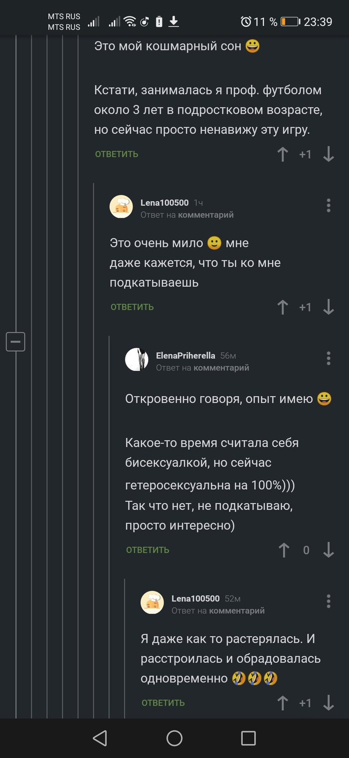Upvote ElenaPriherella's comment with score 0

pos(284,550)
